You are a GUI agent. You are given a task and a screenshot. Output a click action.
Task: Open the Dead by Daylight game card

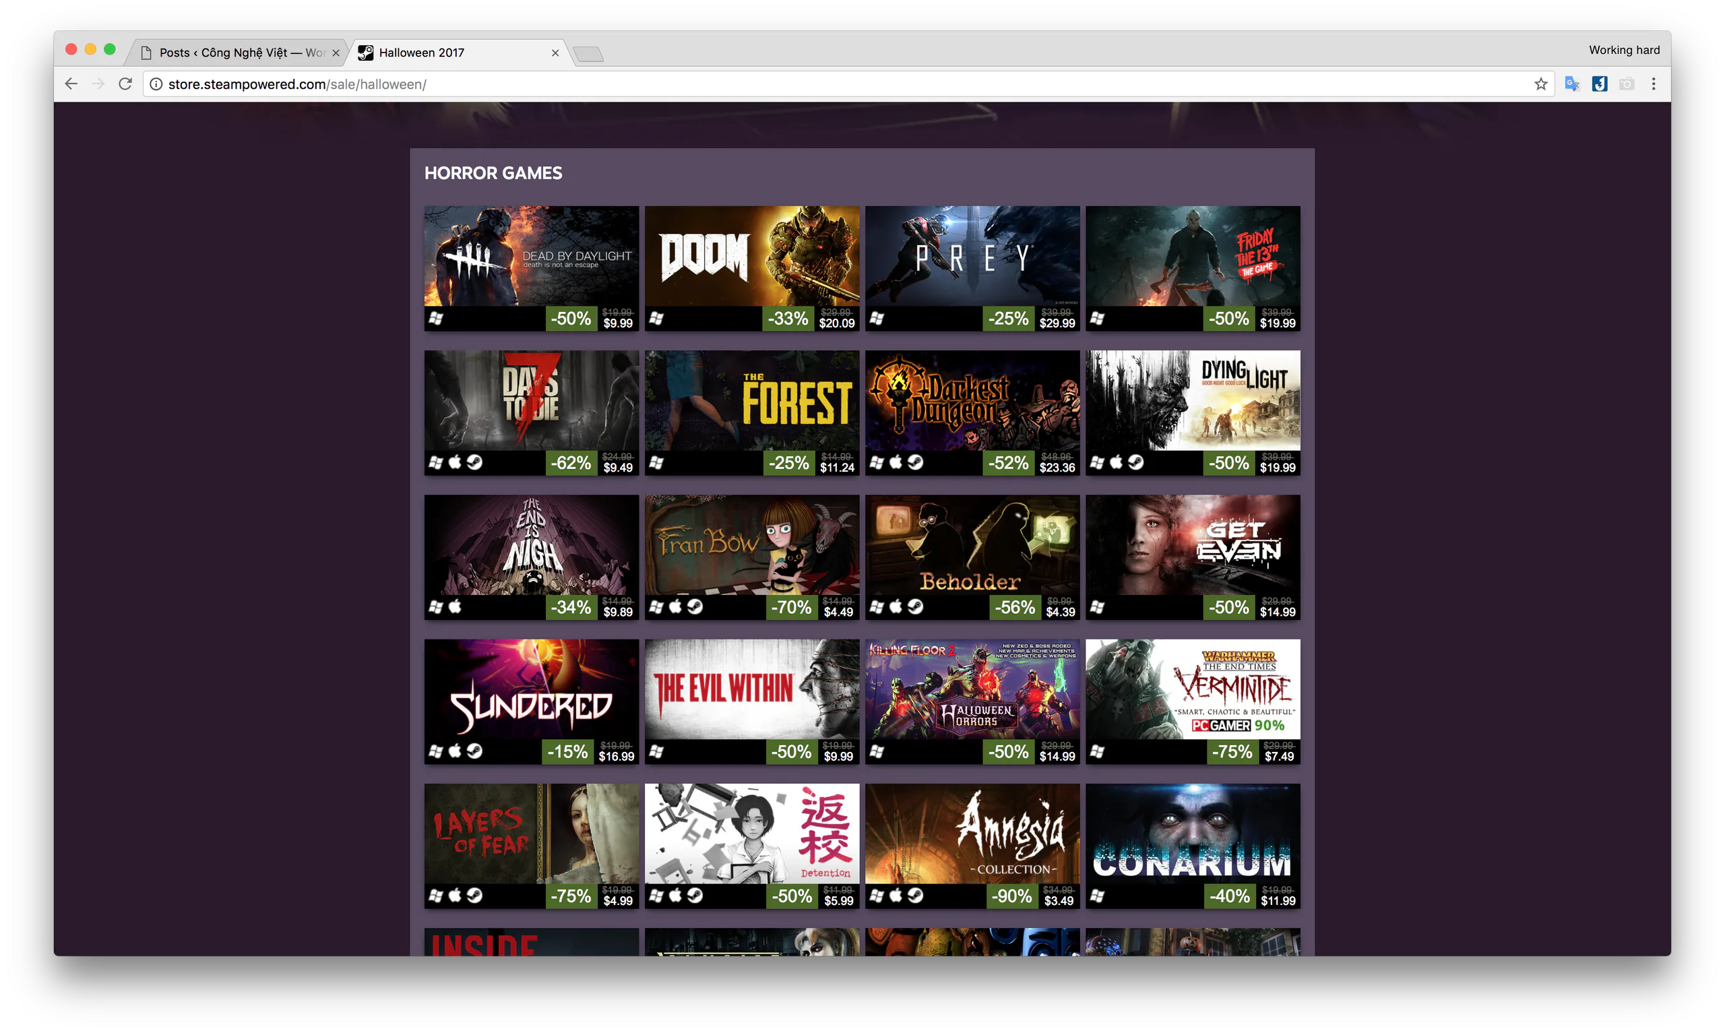531,269
